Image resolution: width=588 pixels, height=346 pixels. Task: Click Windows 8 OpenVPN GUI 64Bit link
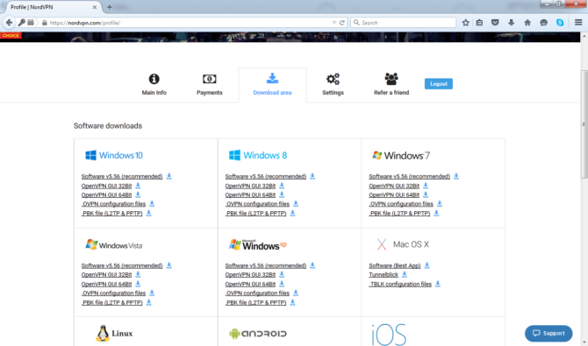250,195
